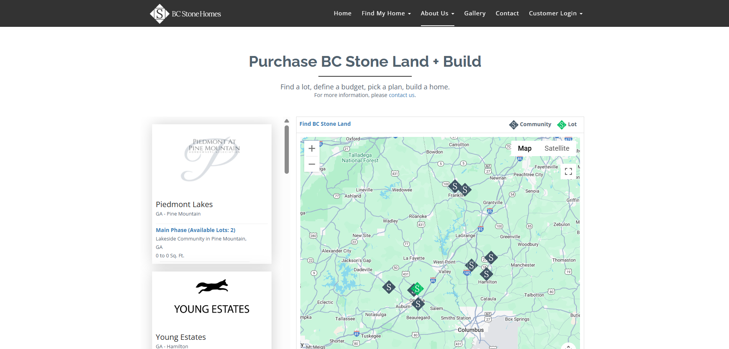Expand the Customer Login menu
Image resolution: width=729 pixels, height=349 pixels.
pyautogui.click(x=555, y=13)
